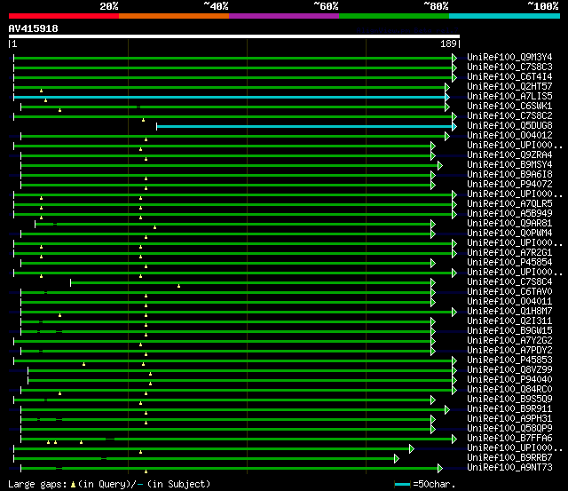The width and height of the screenshot is (568, 491).
Task: Click the 189 query end position label
Action: coord(448,44)
